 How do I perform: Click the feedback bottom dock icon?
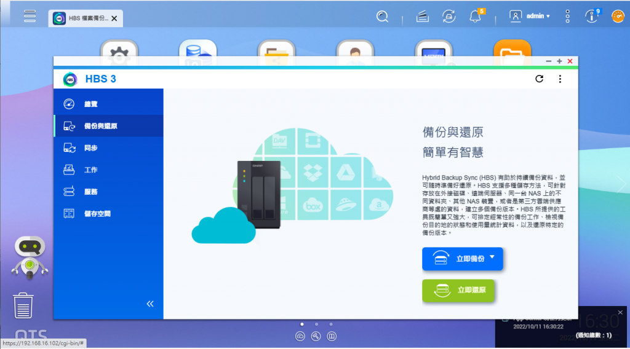coord(332,336)
